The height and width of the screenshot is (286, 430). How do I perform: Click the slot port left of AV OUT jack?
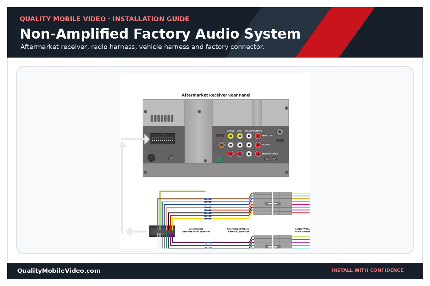(220, 135)
